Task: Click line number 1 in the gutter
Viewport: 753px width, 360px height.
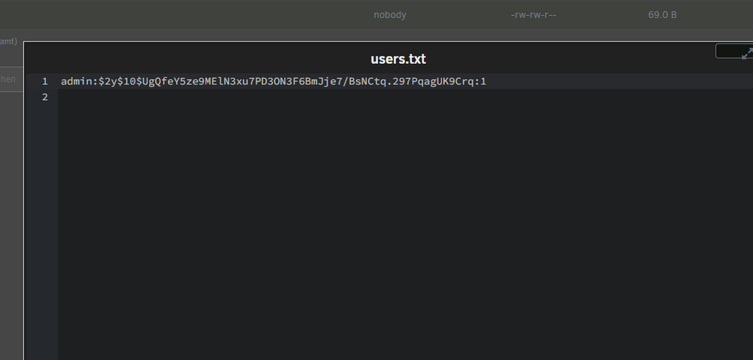Action: (44, 81)
